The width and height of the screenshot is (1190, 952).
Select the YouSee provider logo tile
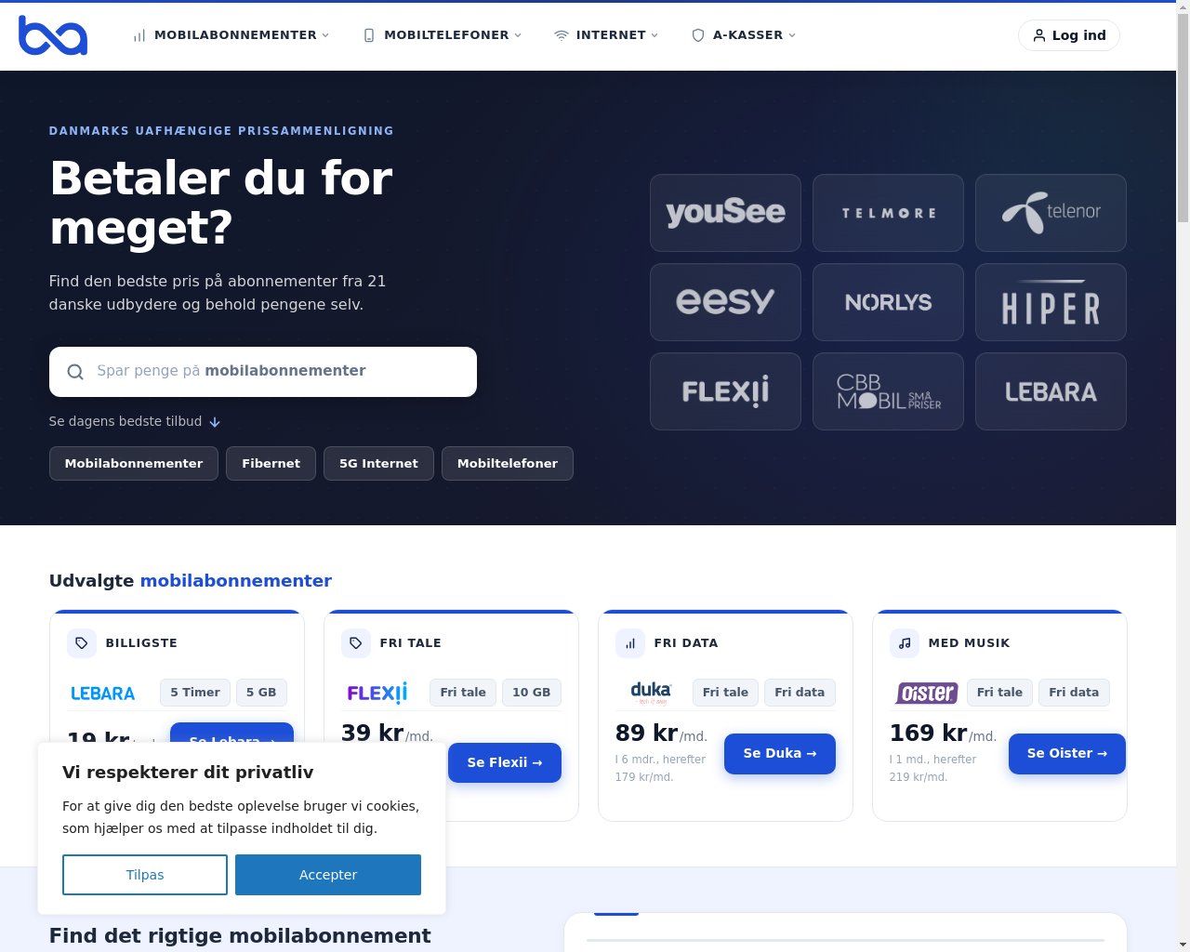point(725,213)
